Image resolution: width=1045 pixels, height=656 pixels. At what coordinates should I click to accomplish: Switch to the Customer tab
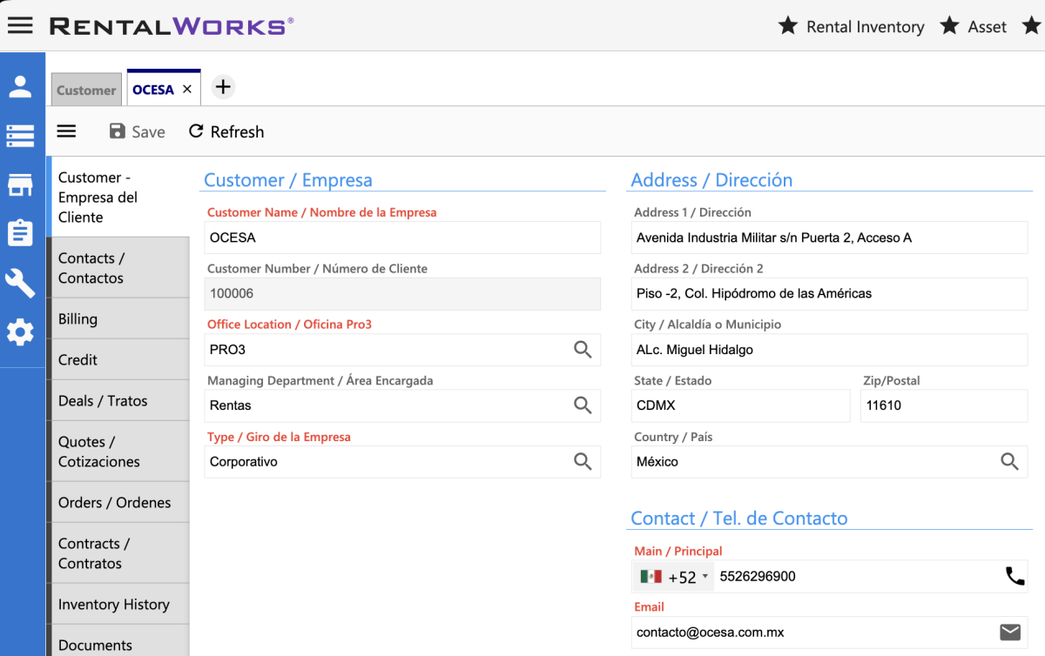tap(86, 90)
